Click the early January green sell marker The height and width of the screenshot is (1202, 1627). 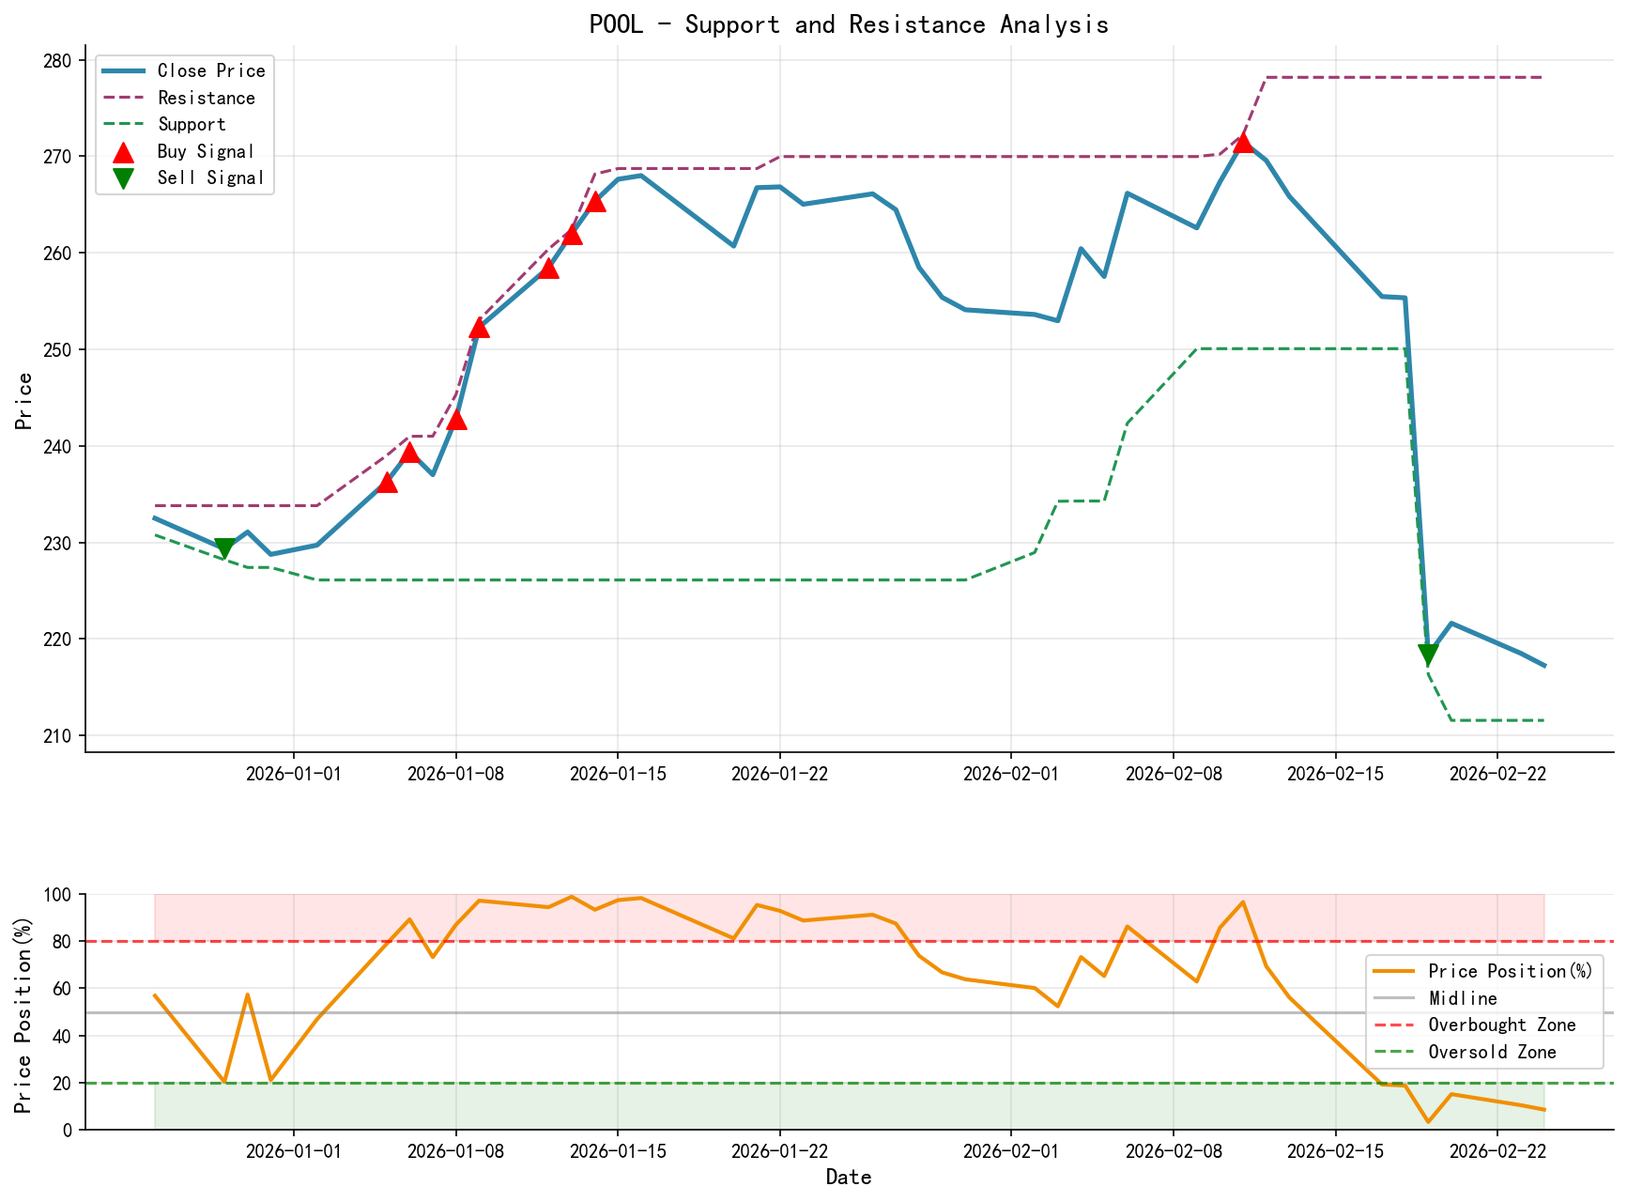click(x=225, y=546)
